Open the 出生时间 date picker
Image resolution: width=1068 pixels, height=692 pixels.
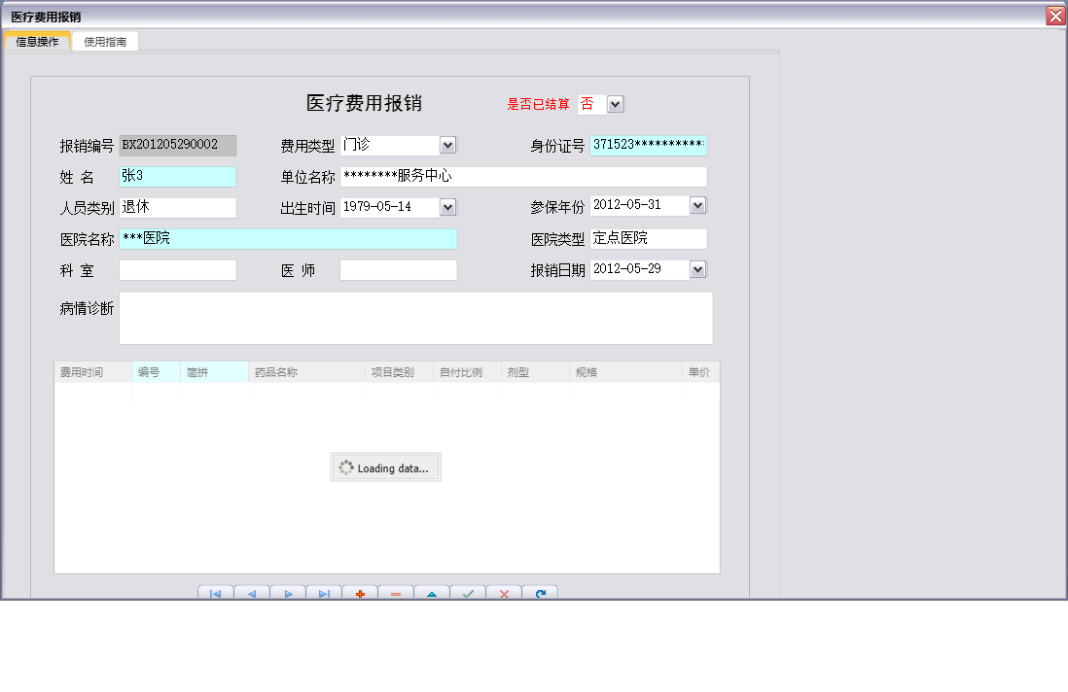(446, 207)
